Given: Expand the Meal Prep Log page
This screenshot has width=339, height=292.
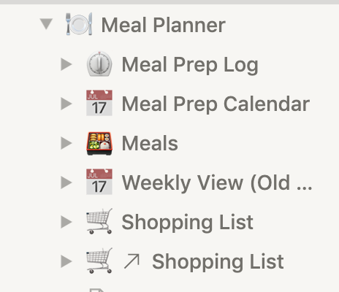Looking at the screenshot, I should pyautogui.click(x=66, y=64).
